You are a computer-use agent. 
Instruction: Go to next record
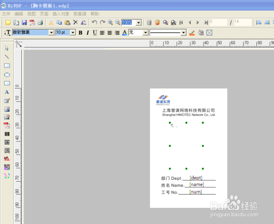pos(197,22)
